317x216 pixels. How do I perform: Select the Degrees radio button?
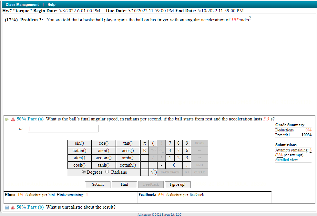tap(84, 172)
